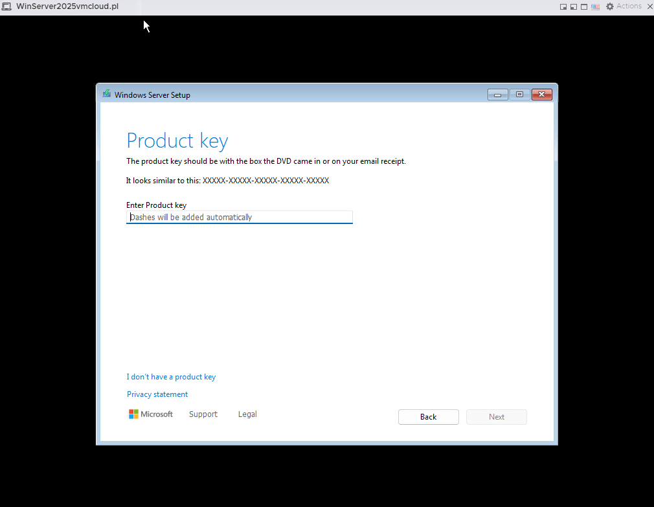654x507 pixels.
Task: Open the Actions dropdown menu
Action: tap(628, 6)
